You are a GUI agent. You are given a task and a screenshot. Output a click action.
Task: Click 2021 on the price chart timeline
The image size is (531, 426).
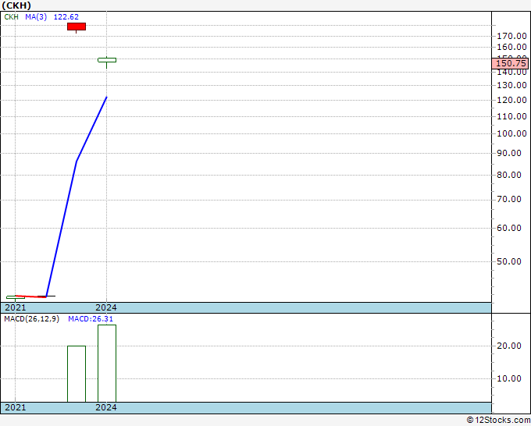coord(16,307)
